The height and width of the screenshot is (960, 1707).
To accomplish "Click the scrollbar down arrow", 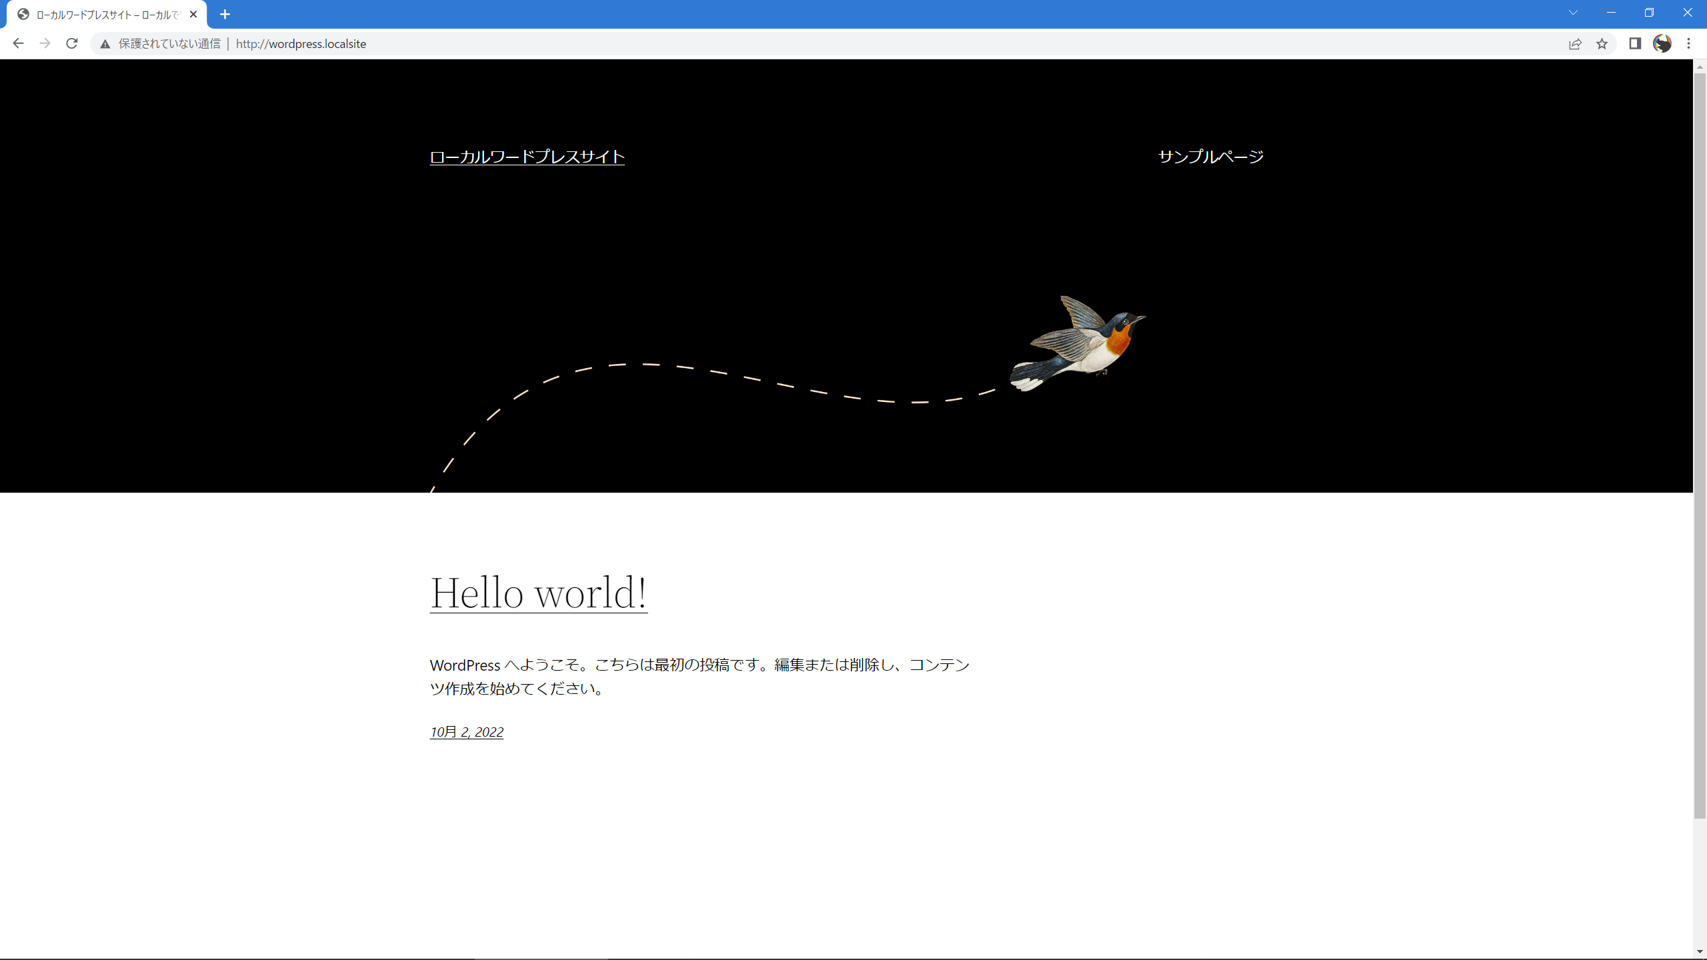I will tap(1700, 952).
